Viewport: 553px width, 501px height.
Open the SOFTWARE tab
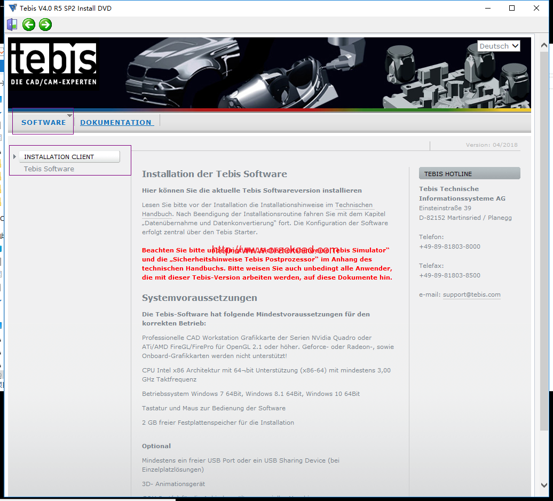tap(43, 122)
